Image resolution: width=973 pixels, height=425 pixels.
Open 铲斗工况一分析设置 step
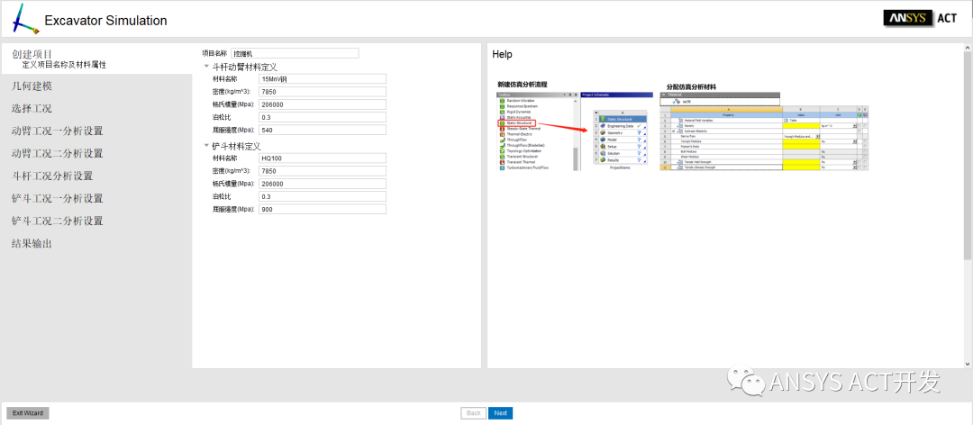pyautogui.click(x=57, y=198)
